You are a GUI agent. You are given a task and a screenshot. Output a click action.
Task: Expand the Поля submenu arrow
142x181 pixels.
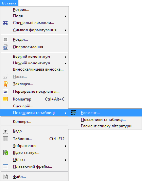(66, 16)
